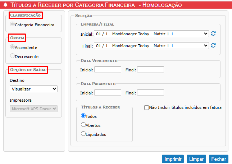Screen dimensions: 232x164
Task: Open the Impressora printer dropdown
Action: click(x=33, y=108)
